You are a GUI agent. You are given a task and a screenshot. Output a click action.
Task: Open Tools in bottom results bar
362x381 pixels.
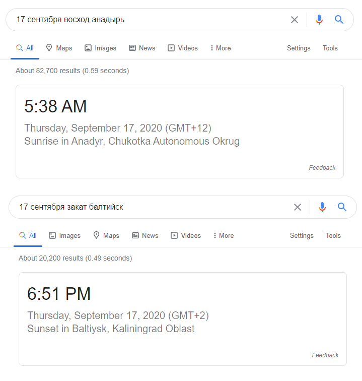click(333, 236)
